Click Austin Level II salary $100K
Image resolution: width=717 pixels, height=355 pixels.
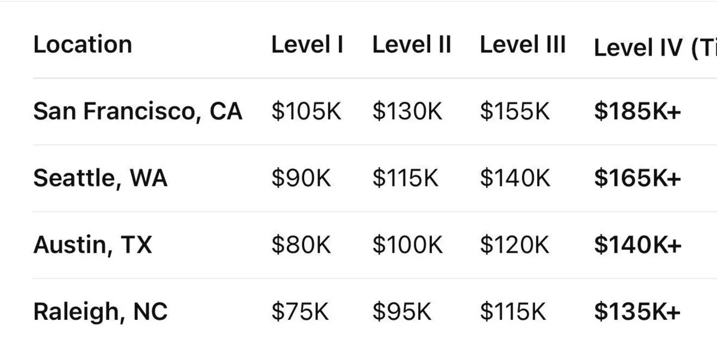click(407, 245)
